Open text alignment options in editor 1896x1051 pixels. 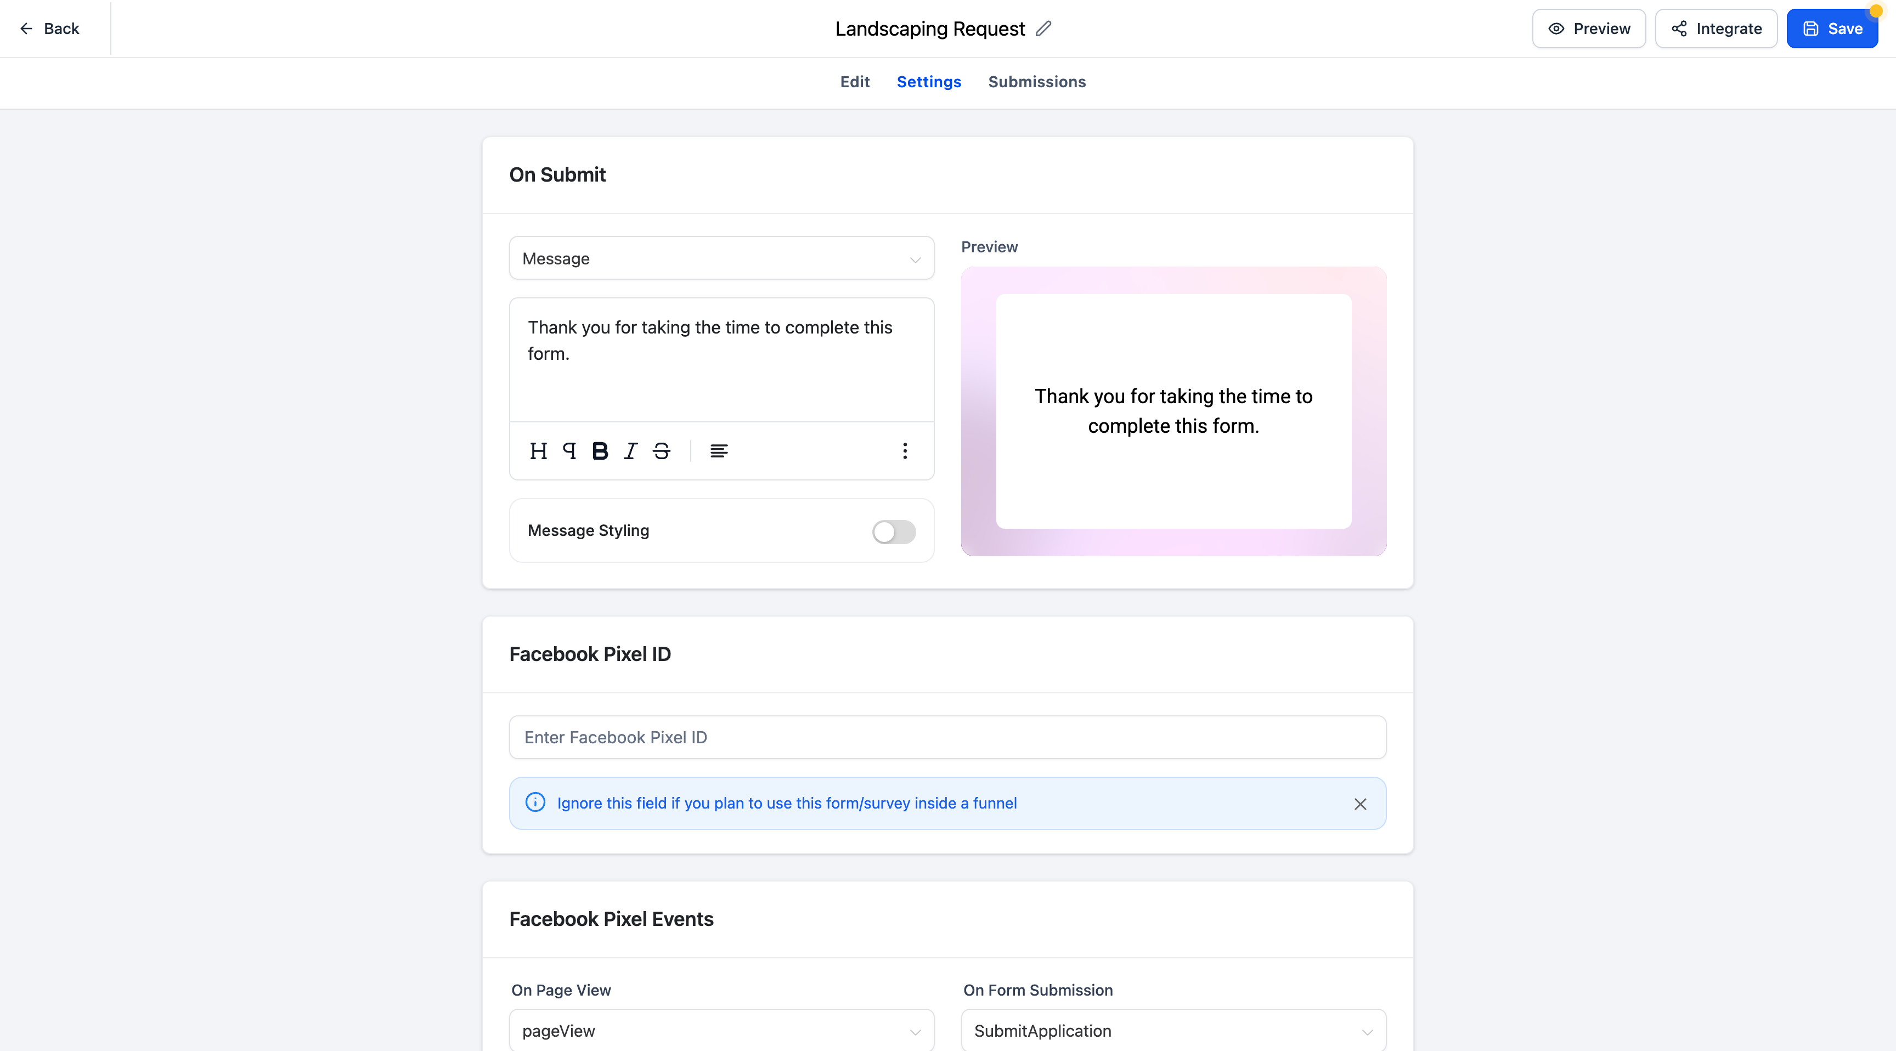click(719, 451)
